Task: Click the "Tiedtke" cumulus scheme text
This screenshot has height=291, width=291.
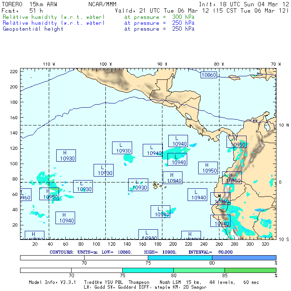Action: coord(93,282)
